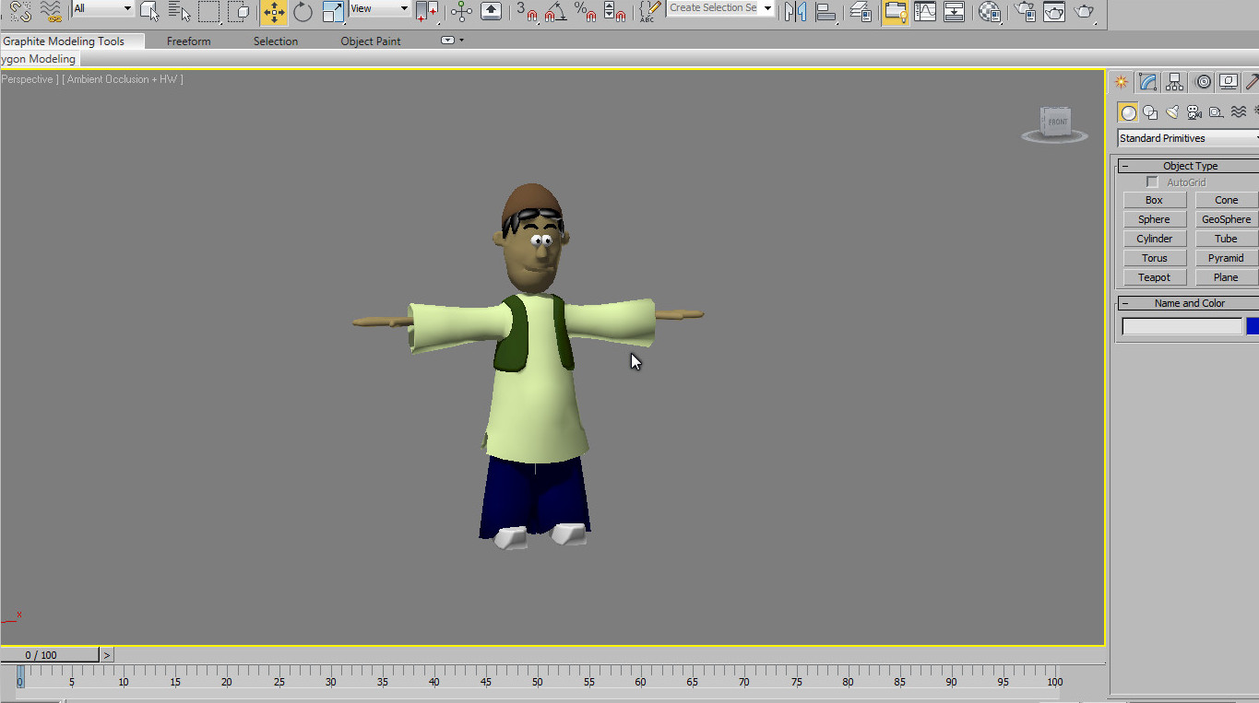
Task: Toggle the Percent Snap button
Action: click(585, 11)
